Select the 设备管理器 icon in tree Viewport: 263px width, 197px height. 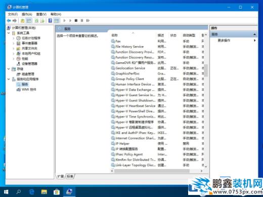[x=18, y=64]
